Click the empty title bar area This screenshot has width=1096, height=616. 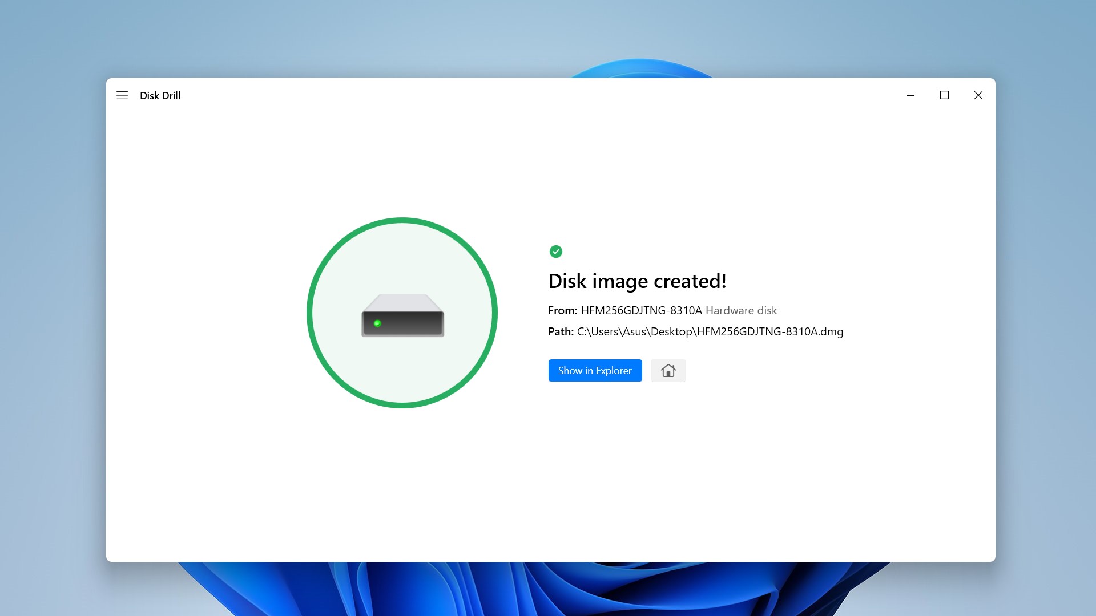tap(514, 95)
